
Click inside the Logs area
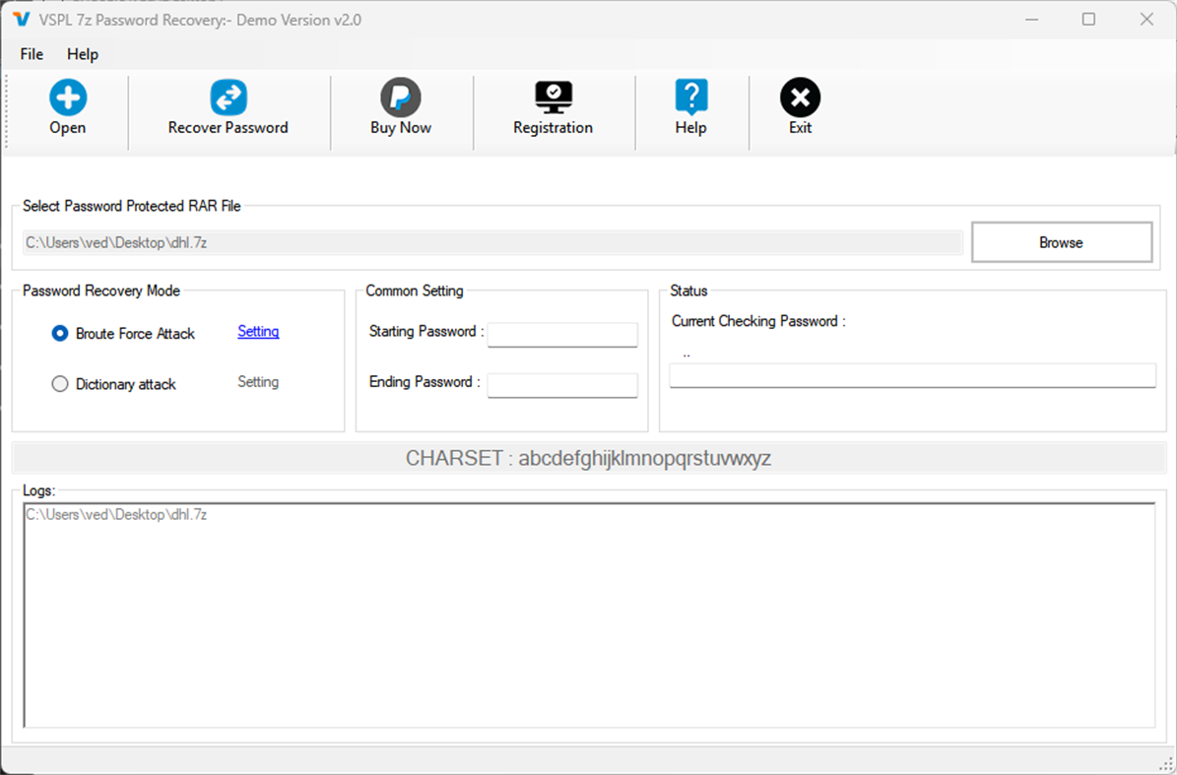coord(588,611)
